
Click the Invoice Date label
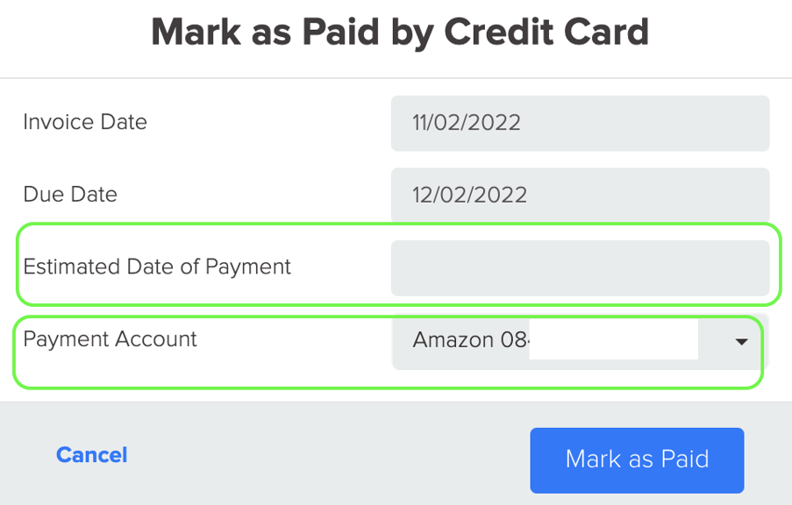coord(84,123)
